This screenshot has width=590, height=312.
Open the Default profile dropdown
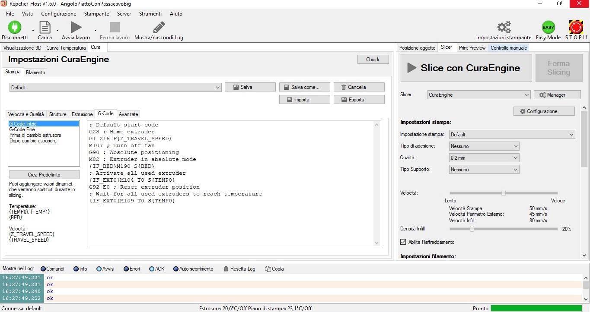tap(115, 88)
